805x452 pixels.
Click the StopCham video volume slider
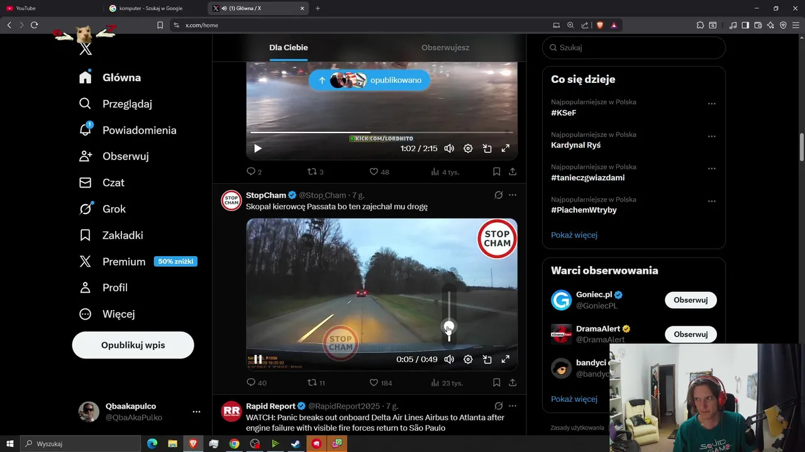pyautogui.click(x=449, y=316)
